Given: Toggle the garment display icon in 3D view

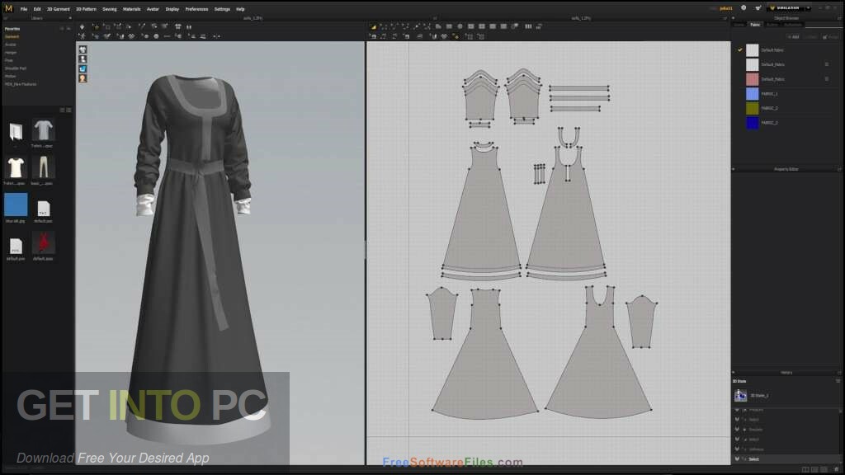Looking at the screenshot, I should pyautogui.click(x=83, y=49).
